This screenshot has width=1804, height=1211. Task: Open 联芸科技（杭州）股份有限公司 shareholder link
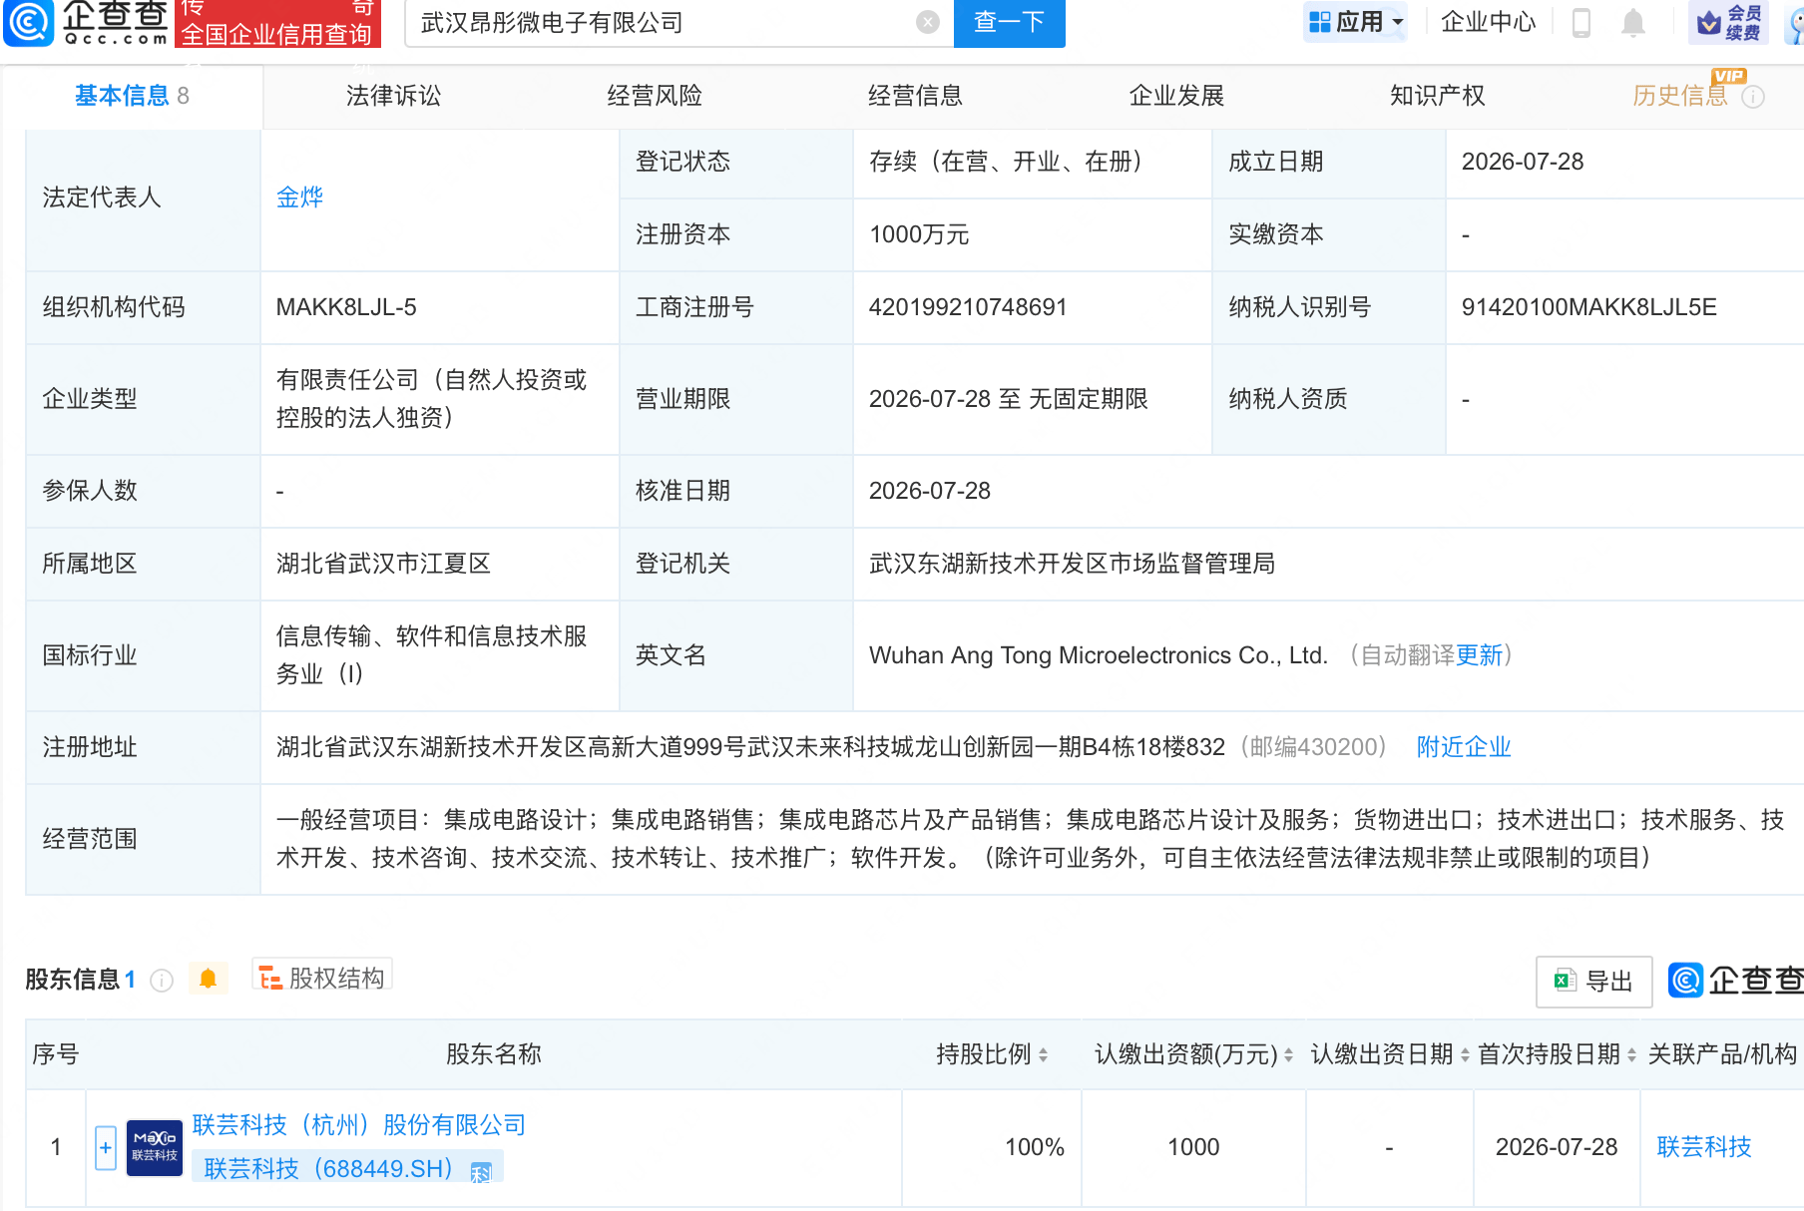(x=359, y=1125)
